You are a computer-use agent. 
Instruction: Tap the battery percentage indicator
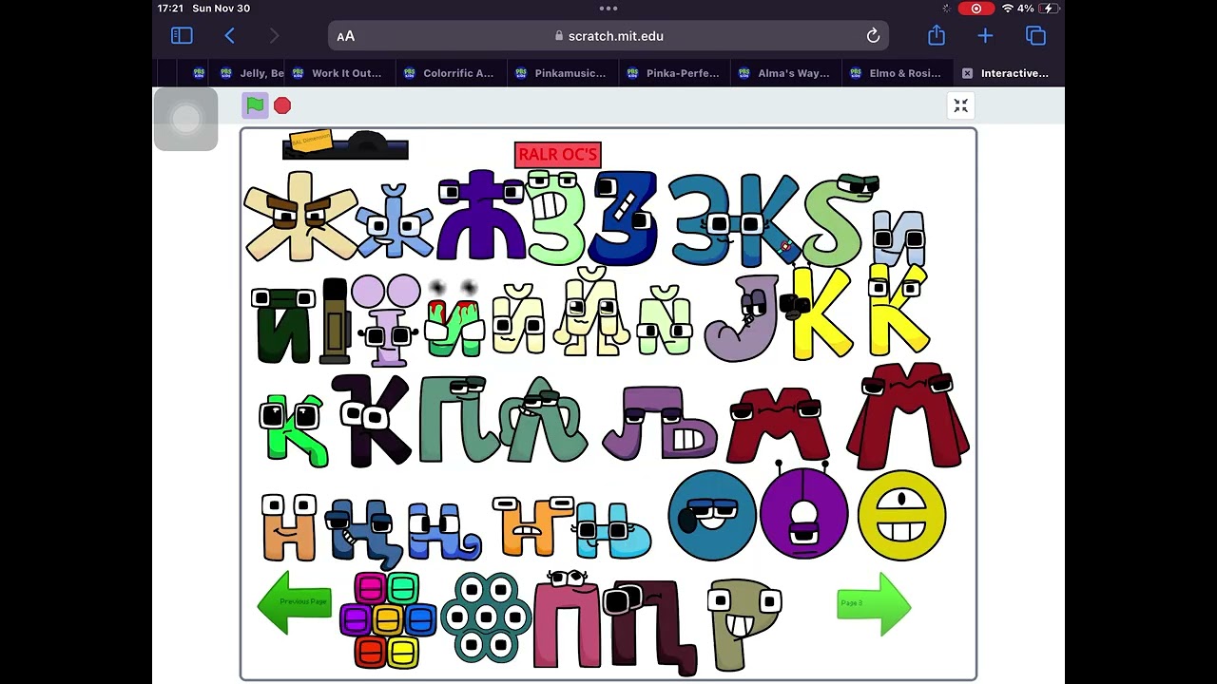[x=1026, y=9]
